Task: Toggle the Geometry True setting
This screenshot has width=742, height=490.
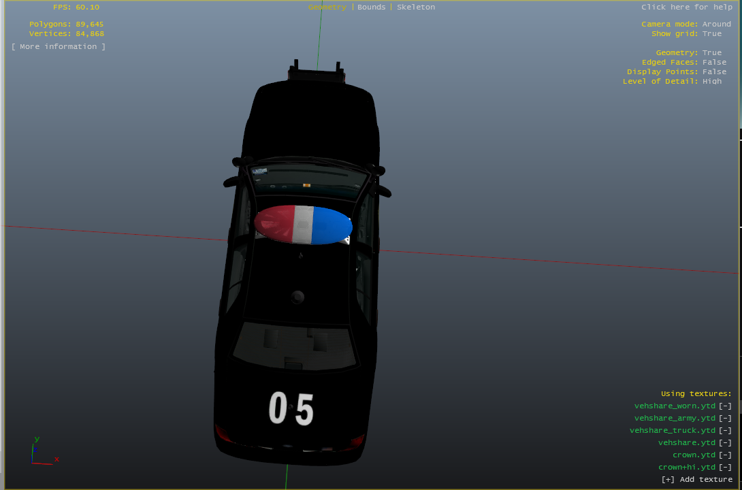Action: click(x=712, y=53)
